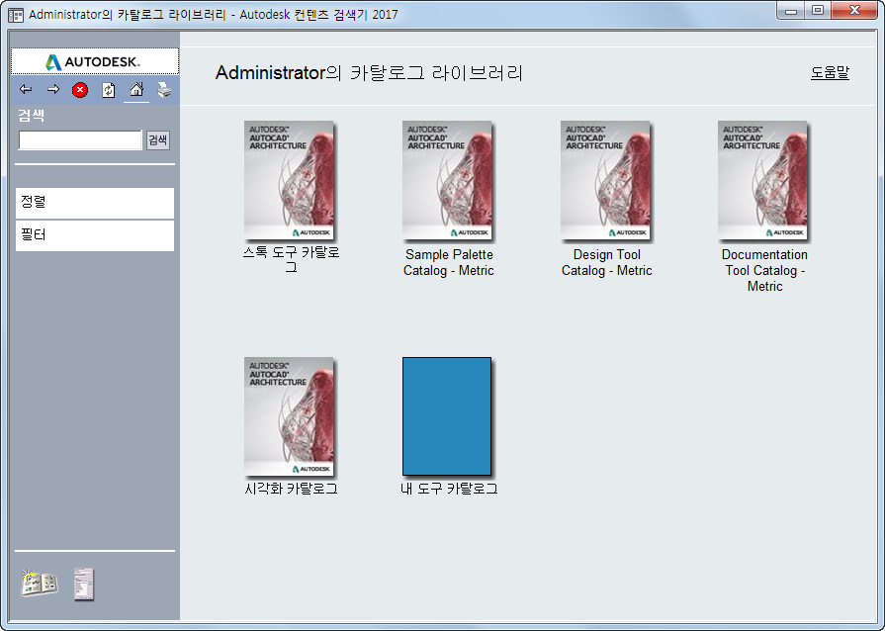The height and width of the screenshot is (631, 885).
Task: Close the content browser window
Action: [x=854, y=11]
